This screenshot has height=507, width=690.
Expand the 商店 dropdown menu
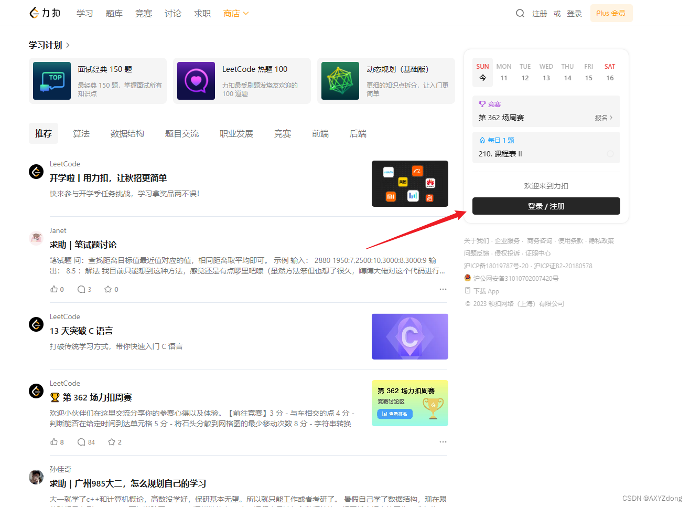(236, 13)
